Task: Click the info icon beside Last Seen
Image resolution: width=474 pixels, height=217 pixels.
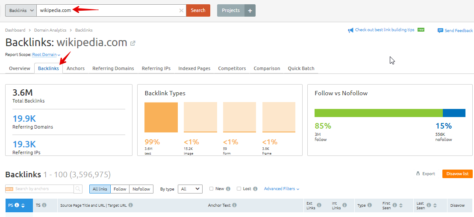Action: tap(428, 205)
